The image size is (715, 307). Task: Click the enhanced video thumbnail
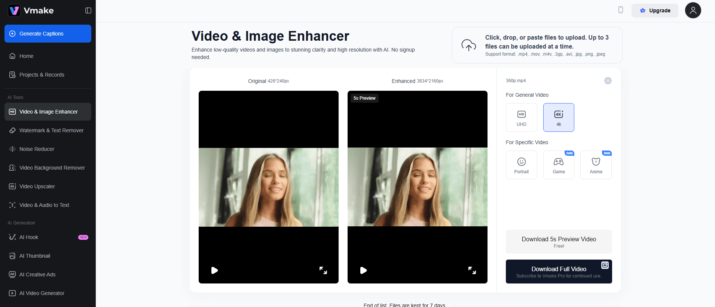418,187
